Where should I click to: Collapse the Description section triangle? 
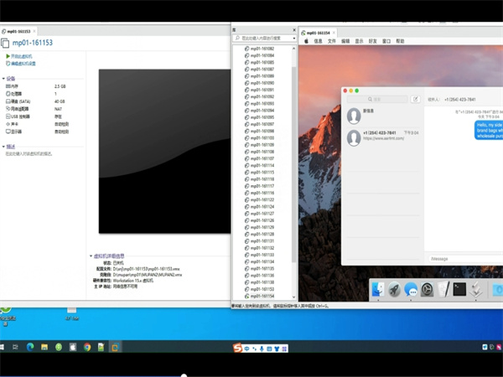[x=3, y=146]
